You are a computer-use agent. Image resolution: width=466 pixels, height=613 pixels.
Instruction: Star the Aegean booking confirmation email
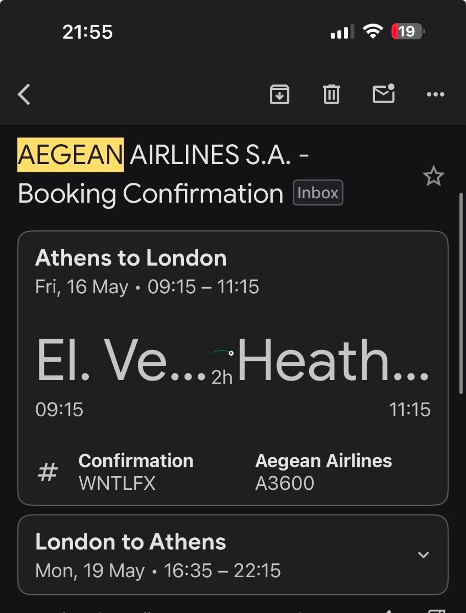click(433, 177)
